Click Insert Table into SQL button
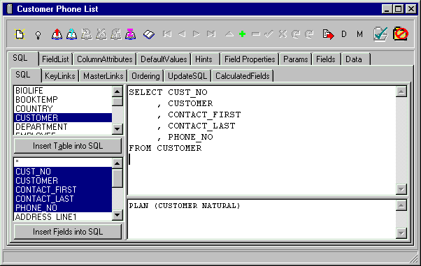This screenshot has height=266, width=421. 68,146
